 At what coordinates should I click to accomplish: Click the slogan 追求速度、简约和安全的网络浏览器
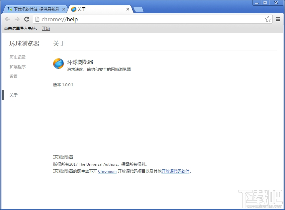tap(99, 70)
